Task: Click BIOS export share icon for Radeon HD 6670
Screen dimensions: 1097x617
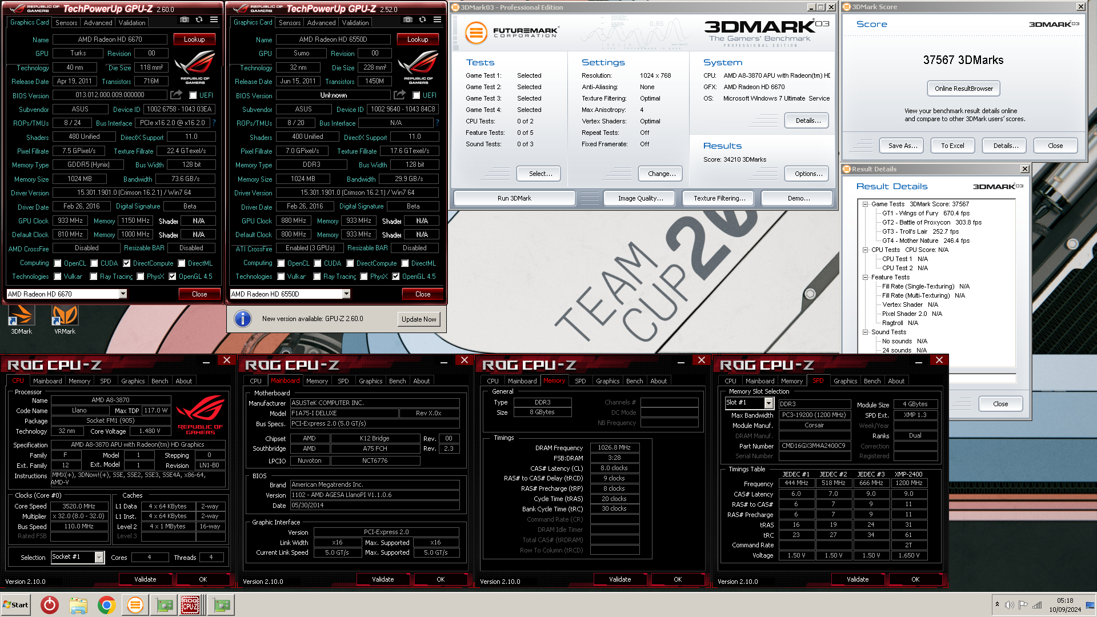Action: click(x=176, y=95)
